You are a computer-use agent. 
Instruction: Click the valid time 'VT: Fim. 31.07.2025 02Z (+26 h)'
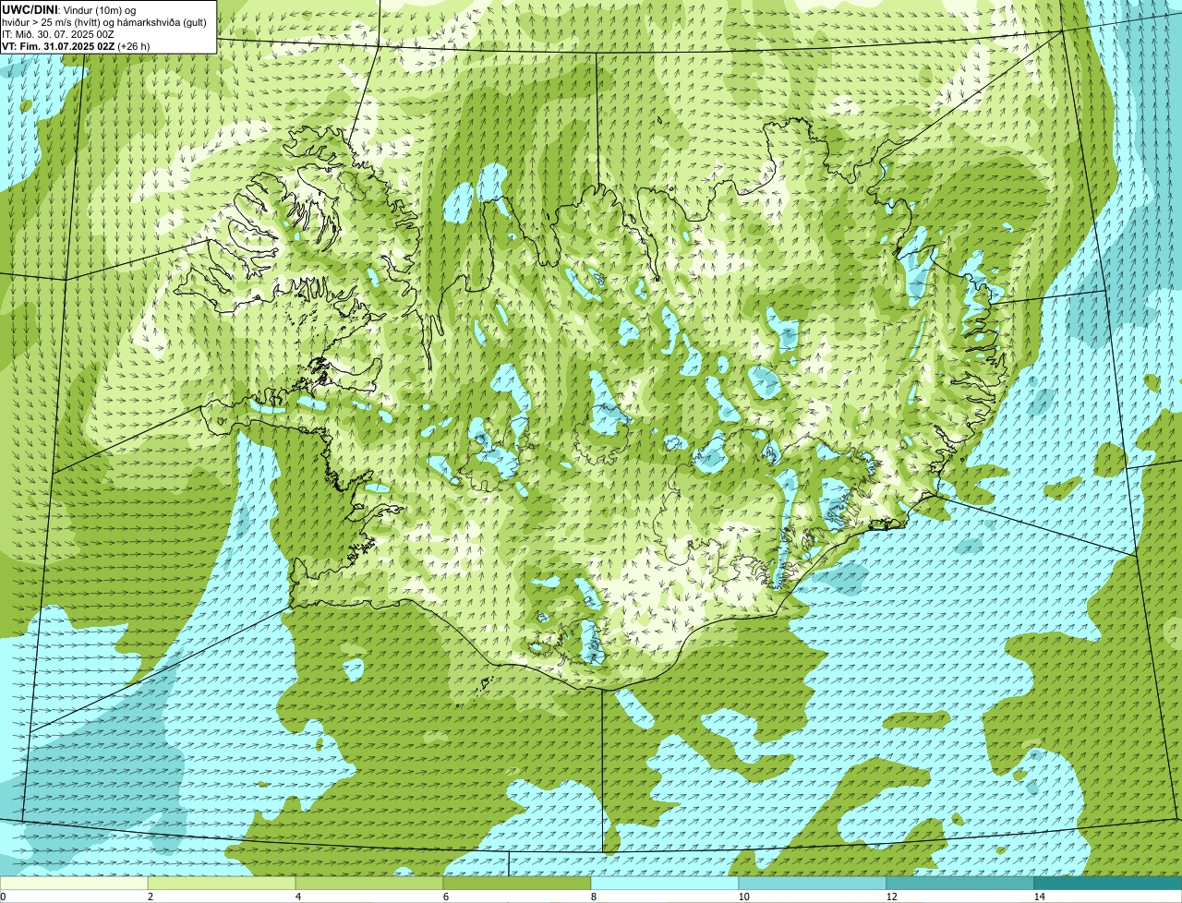point(76,46)
